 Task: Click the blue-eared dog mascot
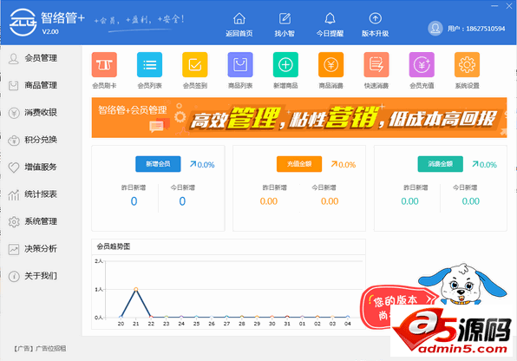[462, 285]
